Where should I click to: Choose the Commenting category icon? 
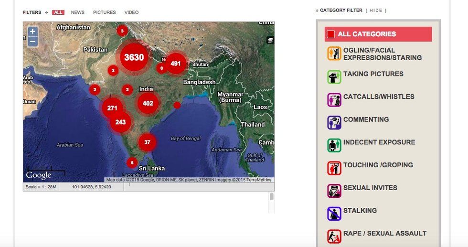pyautogui.click(x=334, y=123)
